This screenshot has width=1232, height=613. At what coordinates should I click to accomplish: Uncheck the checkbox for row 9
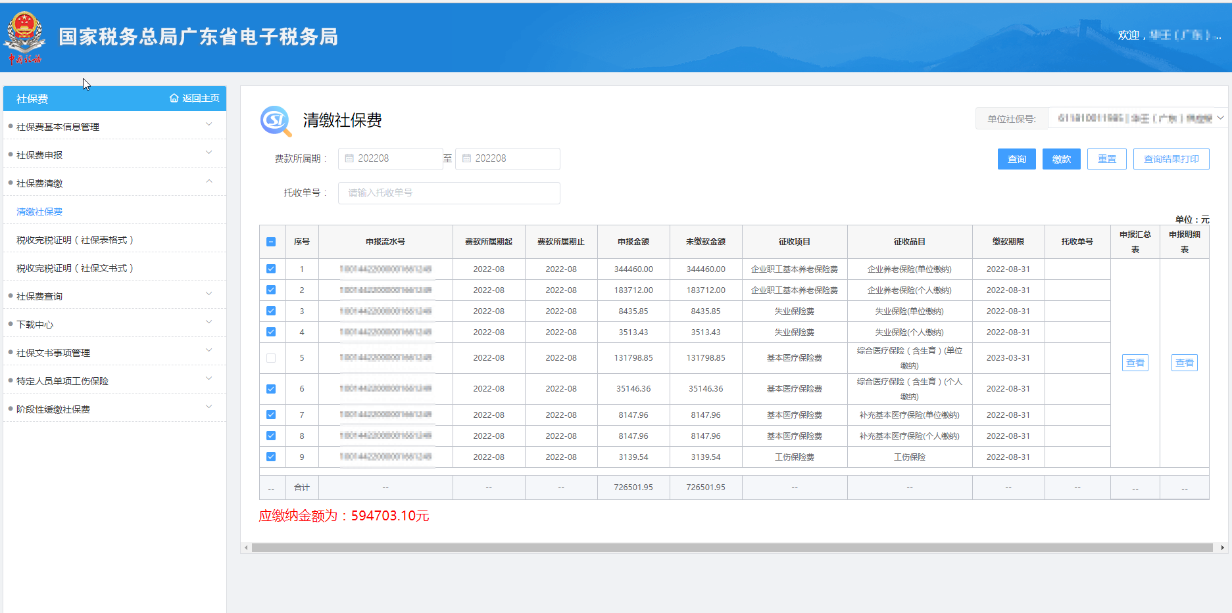271,457
